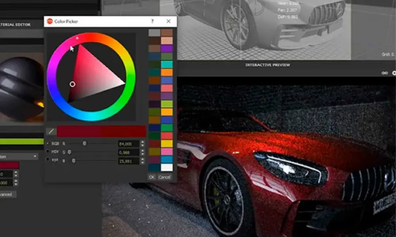Click the G value input field showing 0,988
The width and height of the screenshot is (396, 237).
click(x=129, y=152)
